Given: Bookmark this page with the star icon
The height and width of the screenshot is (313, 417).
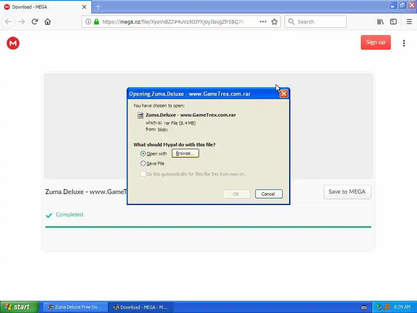Looking at the screenshot, I should coord(274,22).
